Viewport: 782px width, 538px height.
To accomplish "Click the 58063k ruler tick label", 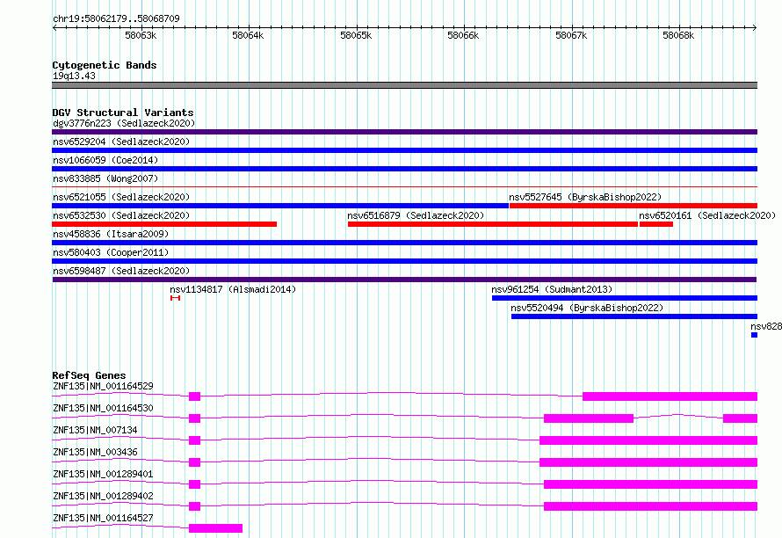I will [141, 35].
